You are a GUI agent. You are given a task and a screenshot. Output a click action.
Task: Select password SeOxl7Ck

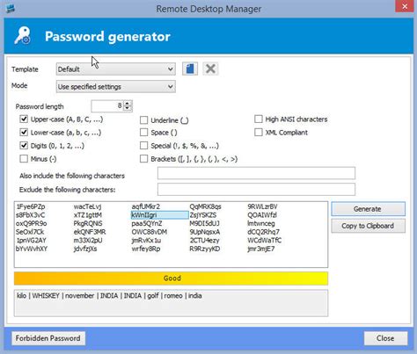tap(30, 232)
